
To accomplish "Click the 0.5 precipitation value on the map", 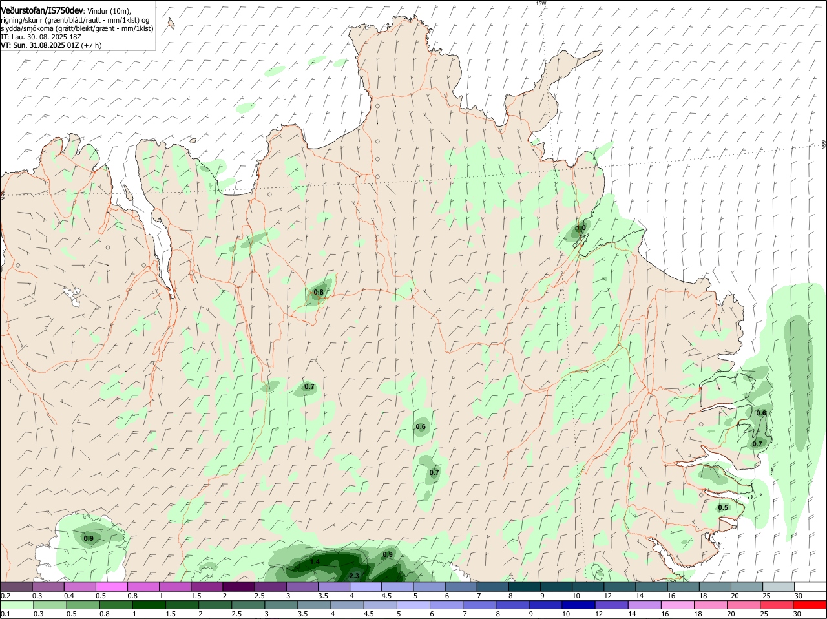I will point(723,507).
